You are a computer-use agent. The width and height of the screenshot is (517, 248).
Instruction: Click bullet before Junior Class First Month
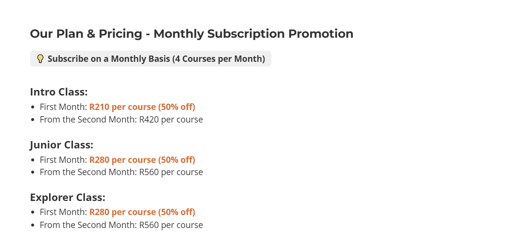point(33,160)
